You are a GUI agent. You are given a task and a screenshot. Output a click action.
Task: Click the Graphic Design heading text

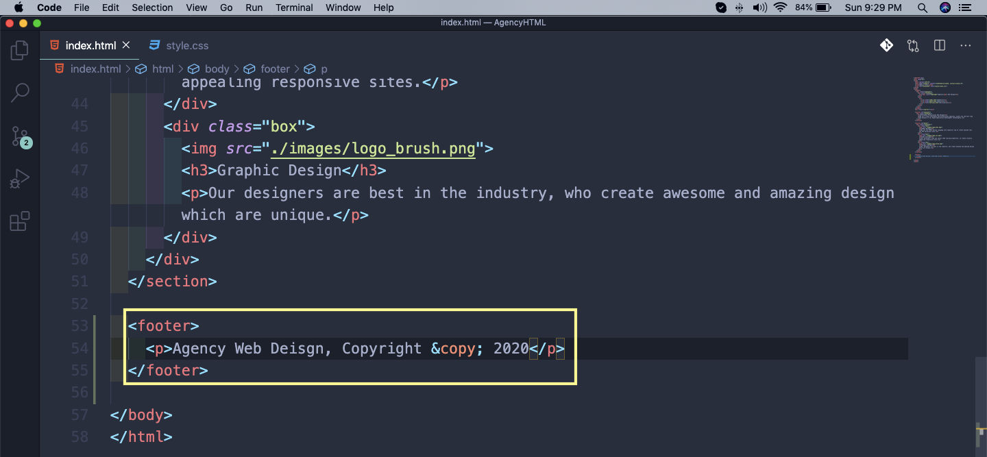(x=279, y=171)
